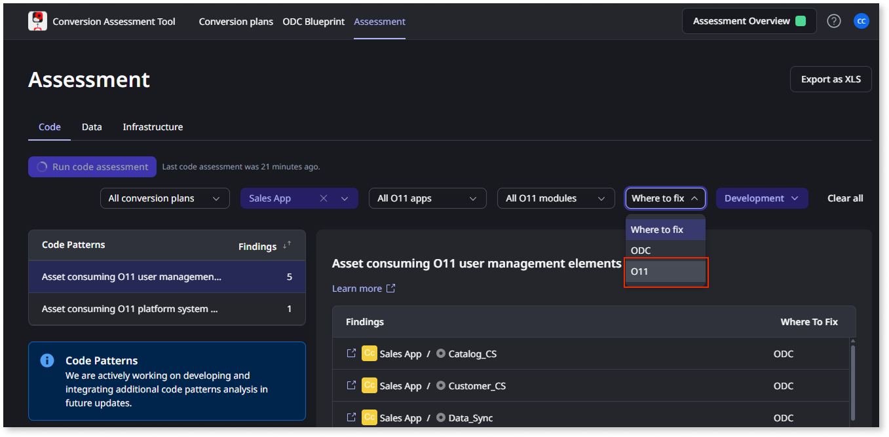Click the Learn more external link icon
The height and width of the screenshot is (437, 889).
point(391,288)
